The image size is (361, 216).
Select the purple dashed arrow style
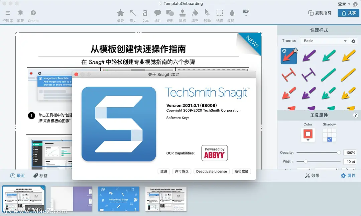point(309,93)
